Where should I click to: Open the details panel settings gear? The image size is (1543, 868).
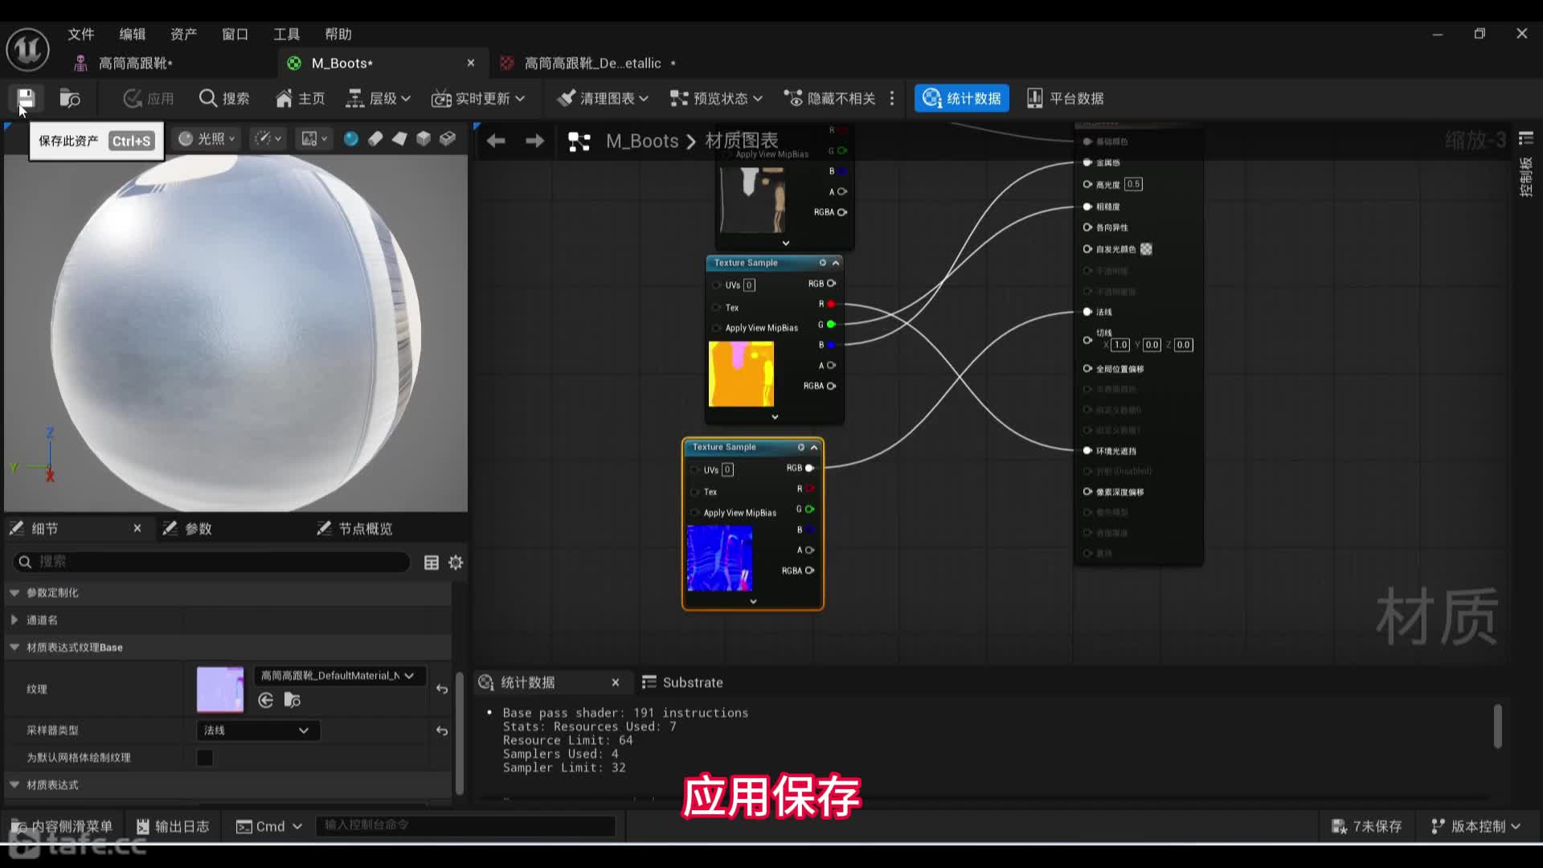tap(456, 563)
